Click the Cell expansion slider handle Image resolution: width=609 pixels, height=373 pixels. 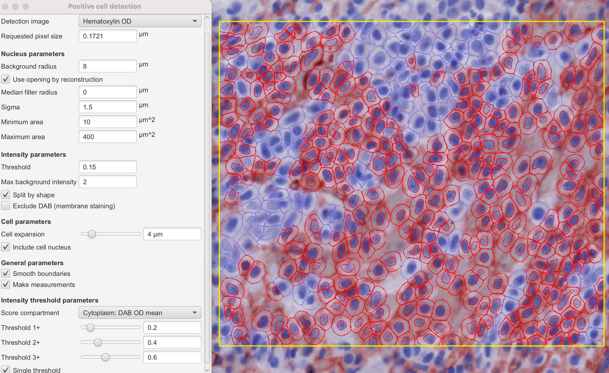click(92, 234)
